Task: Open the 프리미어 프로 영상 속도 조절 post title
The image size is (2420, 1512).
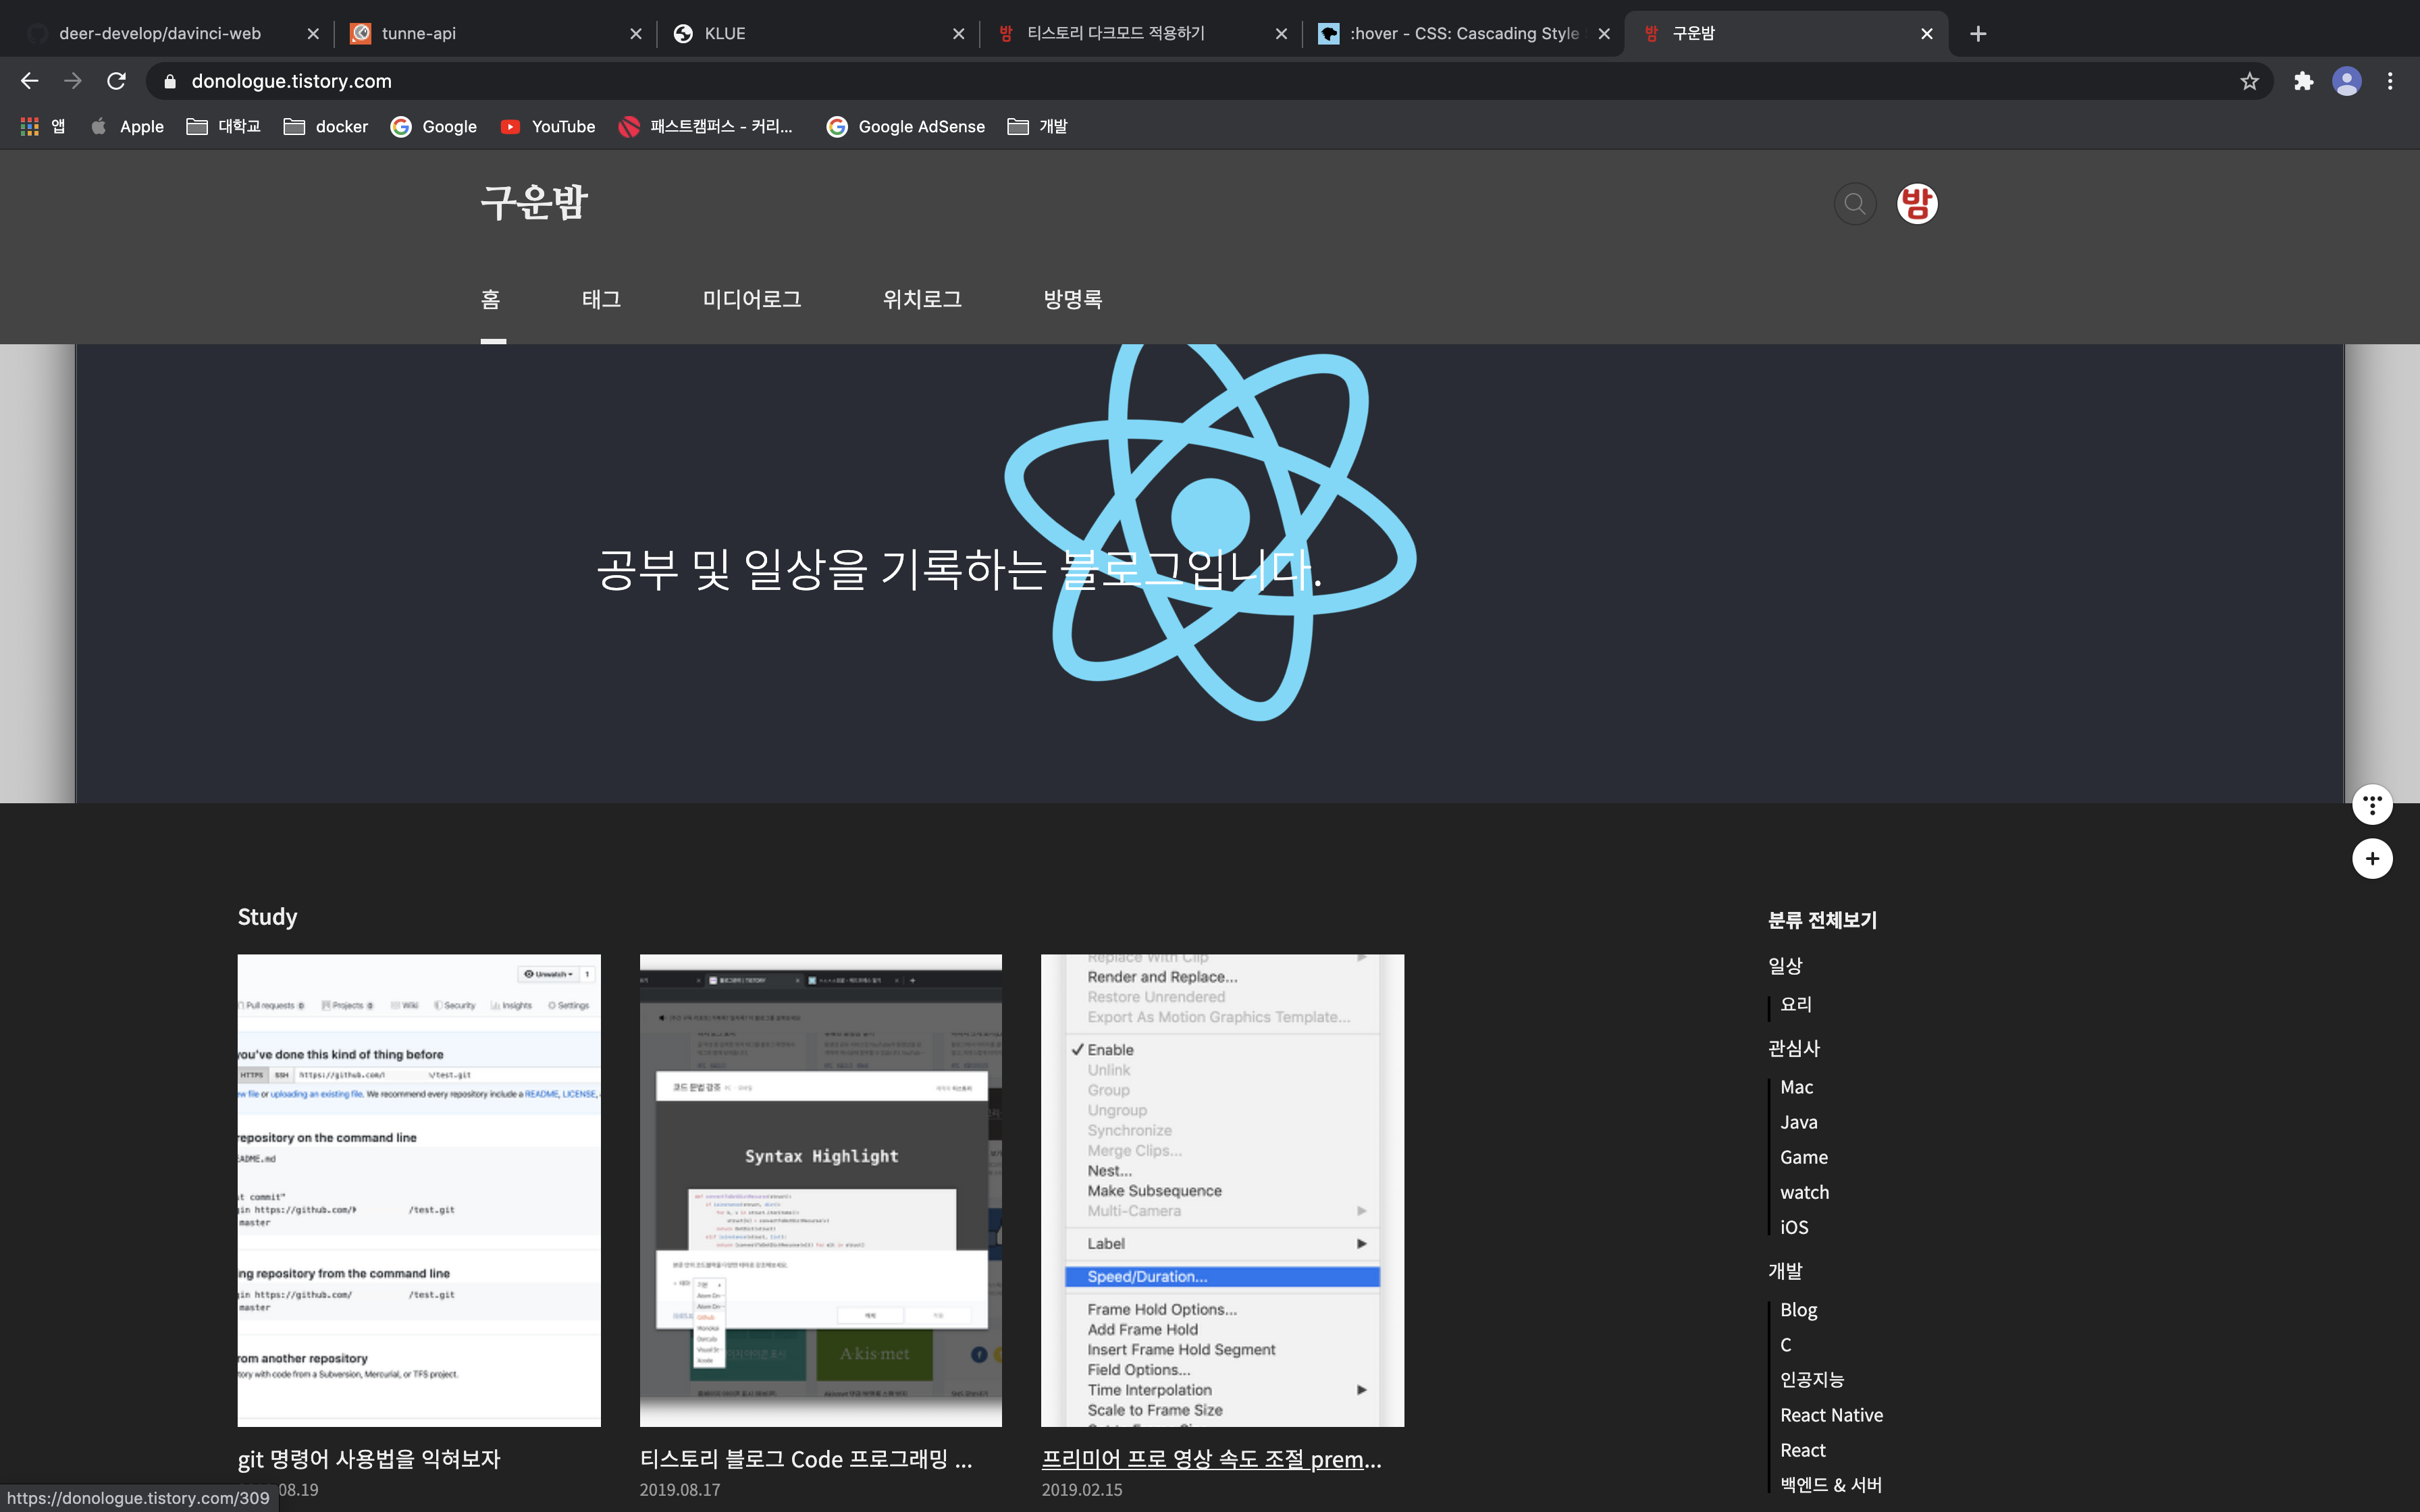Action: click(1211, 1459)
